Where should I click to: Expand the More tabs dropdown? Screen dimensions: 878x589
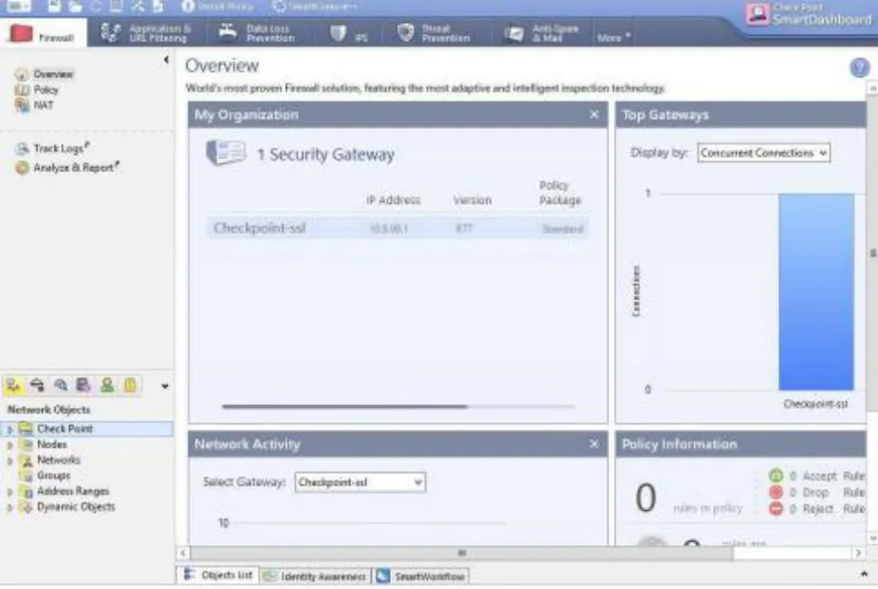[614, 37]
